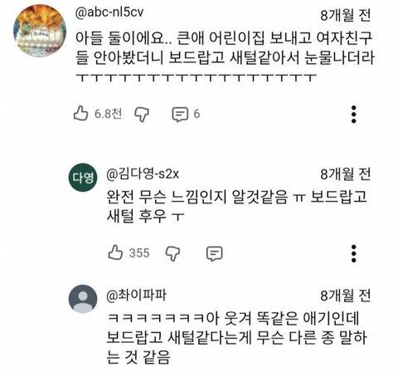The height and width of the screenshot is (372, 398).
Task: Open the @김다영-s2x channel link
Action: [143, 174]
